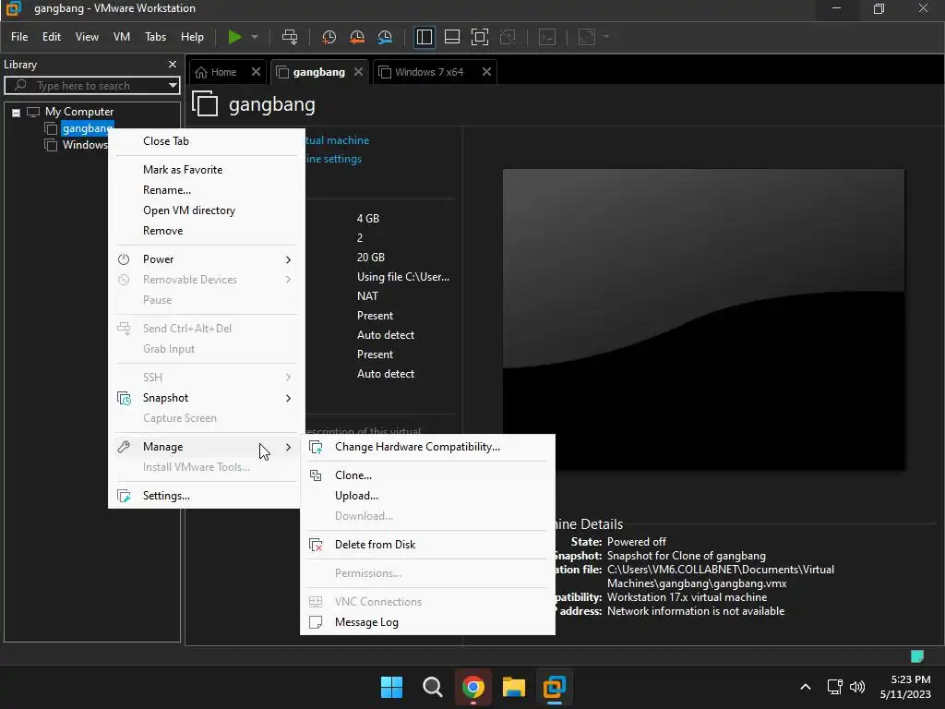Expand the Snapshot submenu

tap(205, 398)
